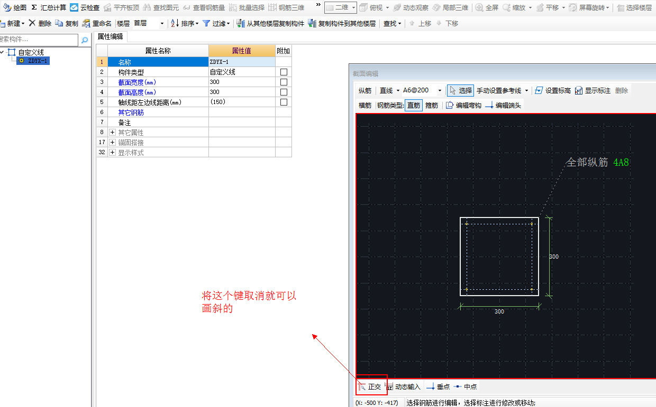Click the 平齐板顶 toolbar item

[x=121, y=7]
